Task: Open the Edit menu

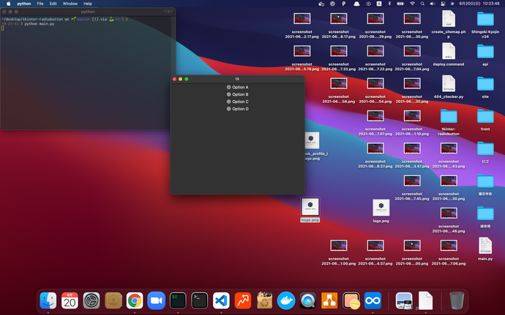Action: tap(53, 4)
